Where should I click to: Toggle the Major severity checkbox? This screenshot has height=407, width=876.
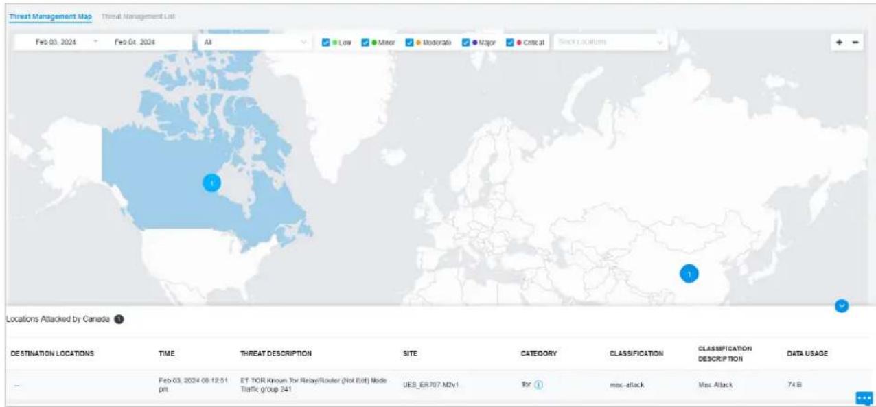pos(465,43)
